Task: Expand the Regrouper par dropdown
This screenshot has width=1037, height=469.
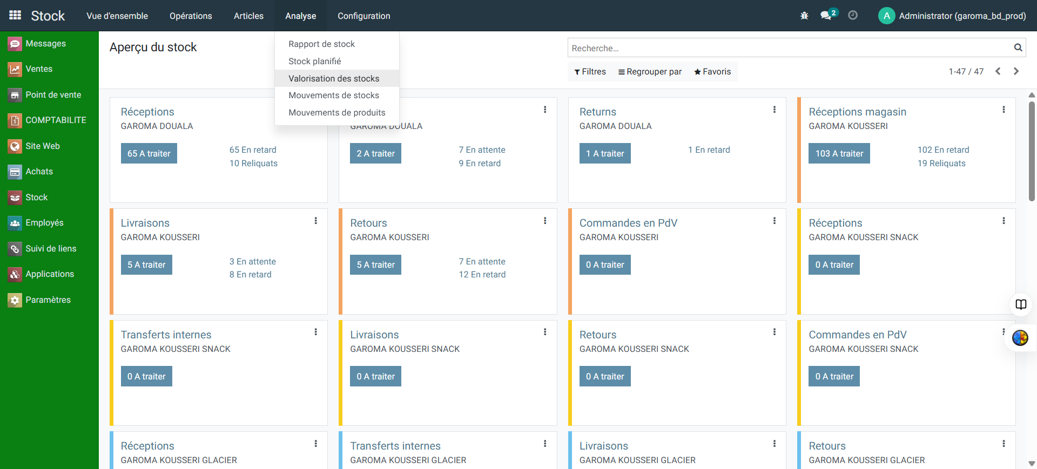Action: pos(650,72)
